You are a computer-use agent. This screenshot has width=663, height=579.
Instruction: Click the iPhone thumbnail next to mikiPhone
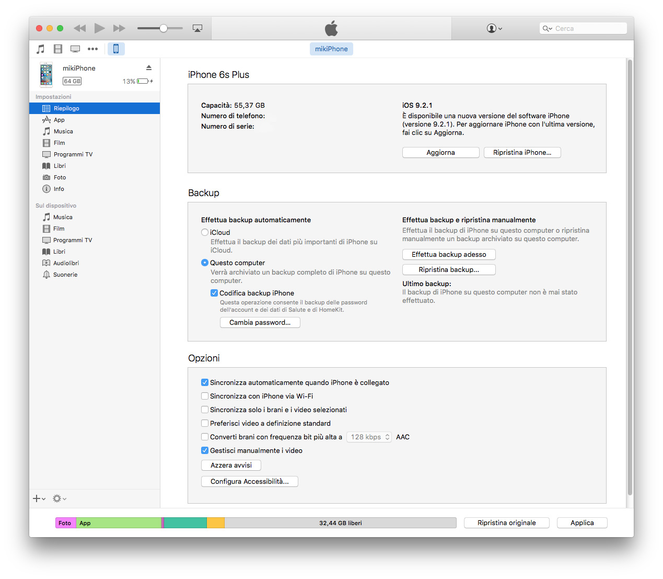click(46, 74)
